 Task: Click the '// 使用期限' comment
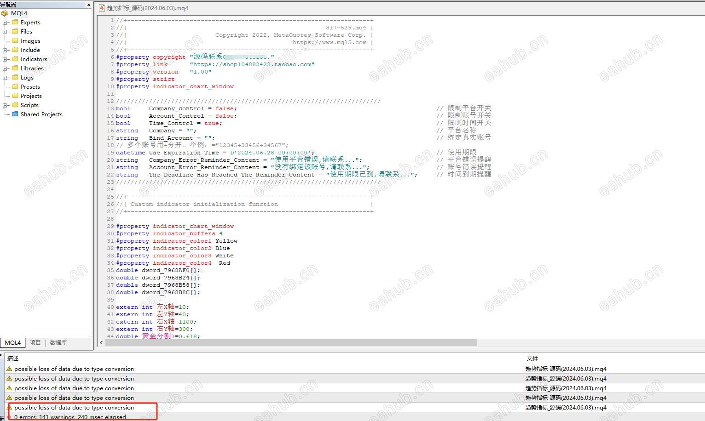[x=457, y=152]
